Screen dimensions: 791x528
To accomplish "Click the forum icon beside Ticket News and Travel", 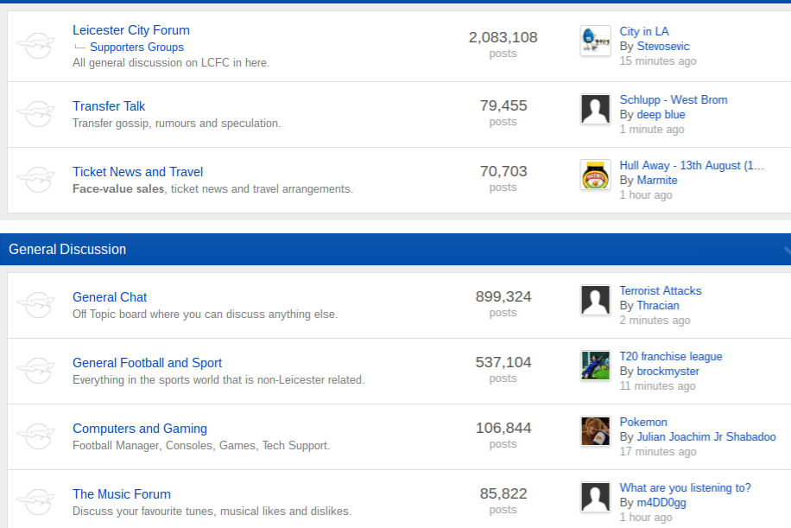I will [35, 180].
